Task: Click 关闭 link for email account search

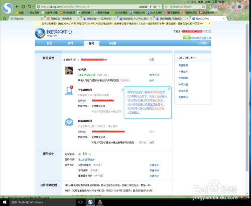Action: tap(152, 142)
